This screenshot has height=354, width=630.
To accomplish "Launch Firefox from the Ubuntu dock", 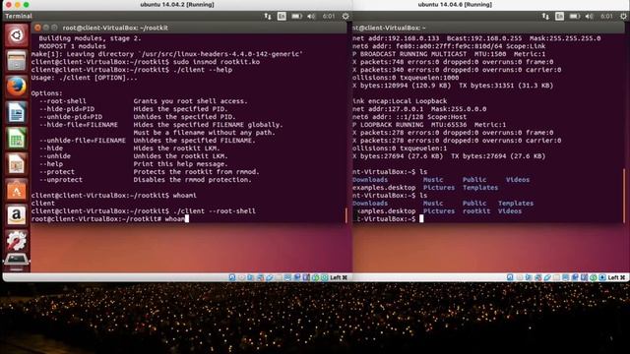I will 17,87.
